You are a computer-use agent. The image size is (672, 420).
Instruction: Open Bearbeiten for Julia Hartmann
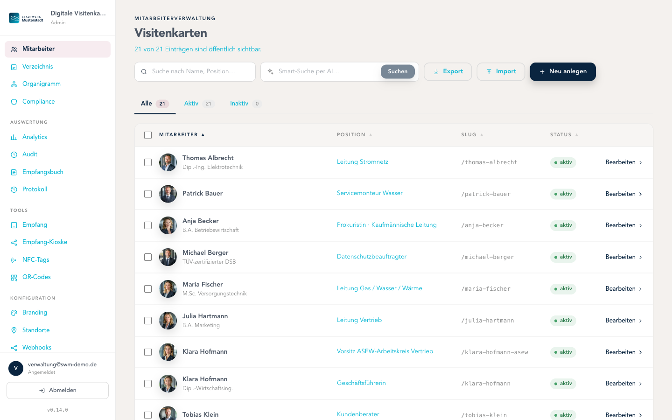click(x=623, y=321)
